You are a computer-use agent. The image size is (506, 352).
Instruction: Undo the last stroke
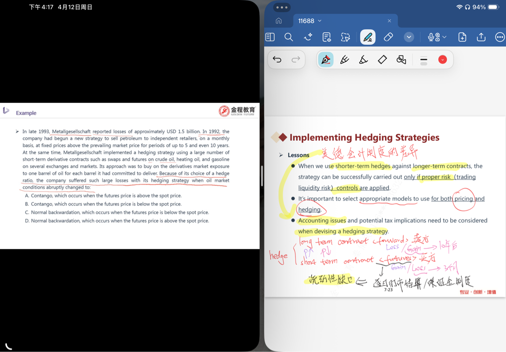pyautogui.click(x=277, y=60)
